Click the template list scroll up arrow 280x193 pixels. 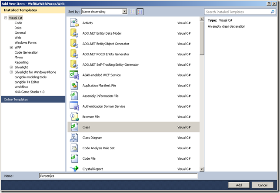(202, 19)
